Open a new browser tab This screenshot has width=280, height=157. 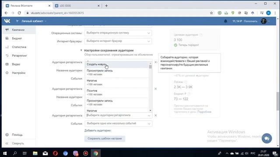coord(106,6)
